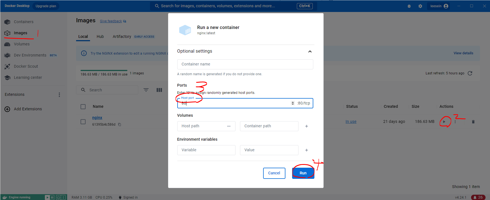The height and width of the screenshot is (200, 490).
Task: Open the leesein account menu
Action: pyautogui.click(x=439, y=6)
